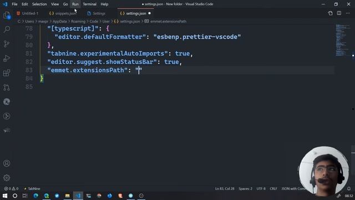Click the Cortana search circle on taskbar
Viewport: 355px width, 200px height.
click(15, 196)
